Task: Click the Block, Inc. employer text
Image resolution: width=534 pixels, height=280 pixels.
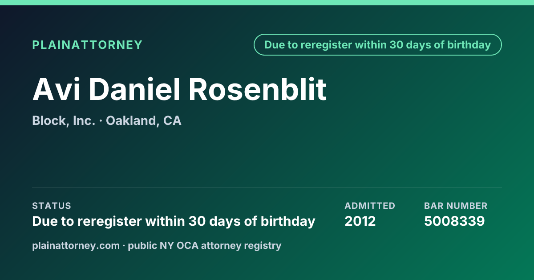Action: [x=64, y=121]
